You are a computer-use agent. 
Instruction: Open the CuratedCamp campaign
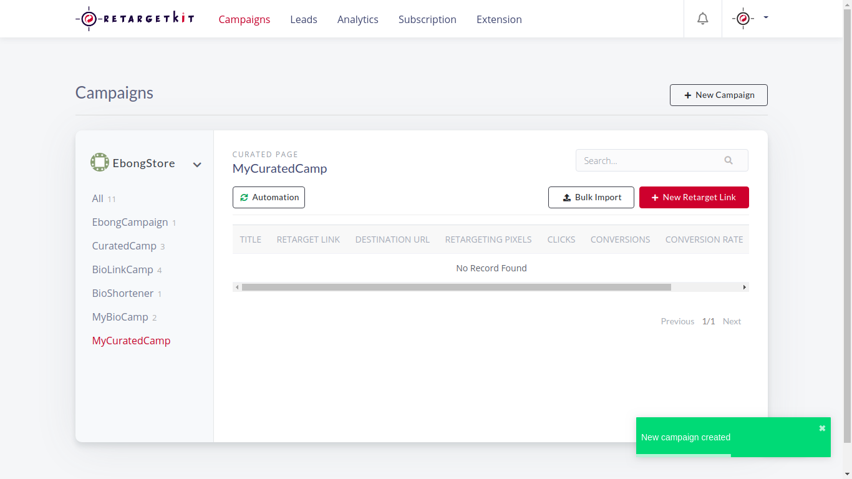point(124,246)
